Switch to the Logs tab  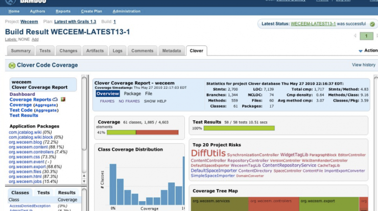(x=117, y=51)
